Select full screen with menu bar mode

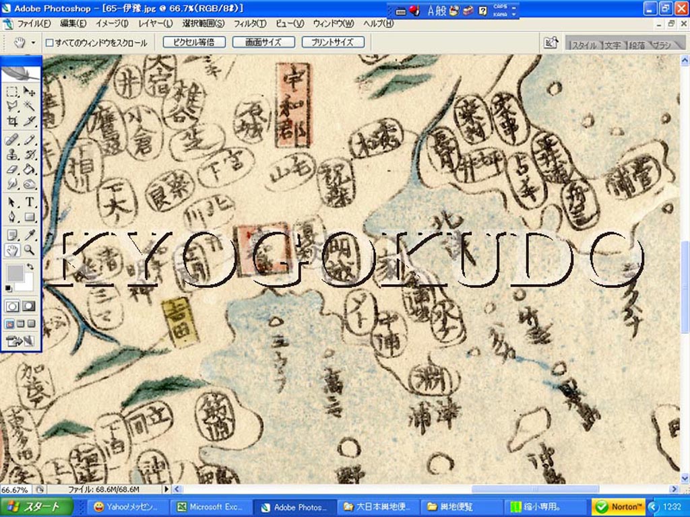coord(21,324)
